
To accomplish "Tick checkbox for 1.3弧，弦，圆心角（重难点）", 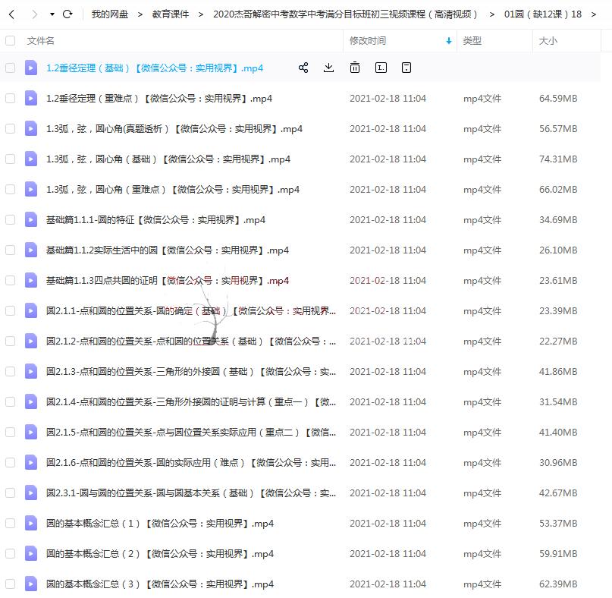I will 10,190.
